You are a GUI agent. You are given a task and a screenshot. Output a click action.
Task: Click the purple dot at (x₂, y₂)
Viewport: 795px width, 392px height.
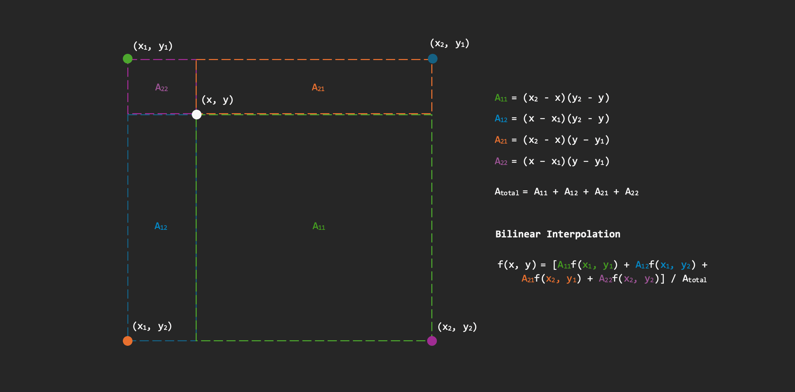point(432,341)
